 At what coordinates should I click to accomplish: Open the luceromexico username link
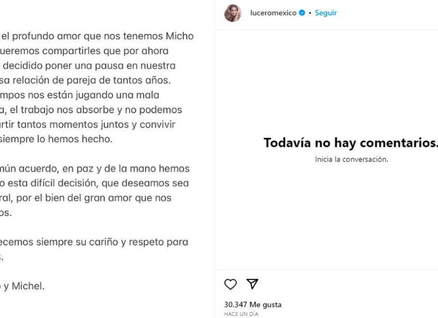tap(273, 13)
